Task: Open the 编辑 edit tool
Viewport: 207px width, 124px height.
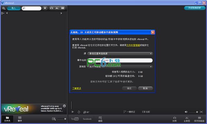Action: click(x=100, y=119)
